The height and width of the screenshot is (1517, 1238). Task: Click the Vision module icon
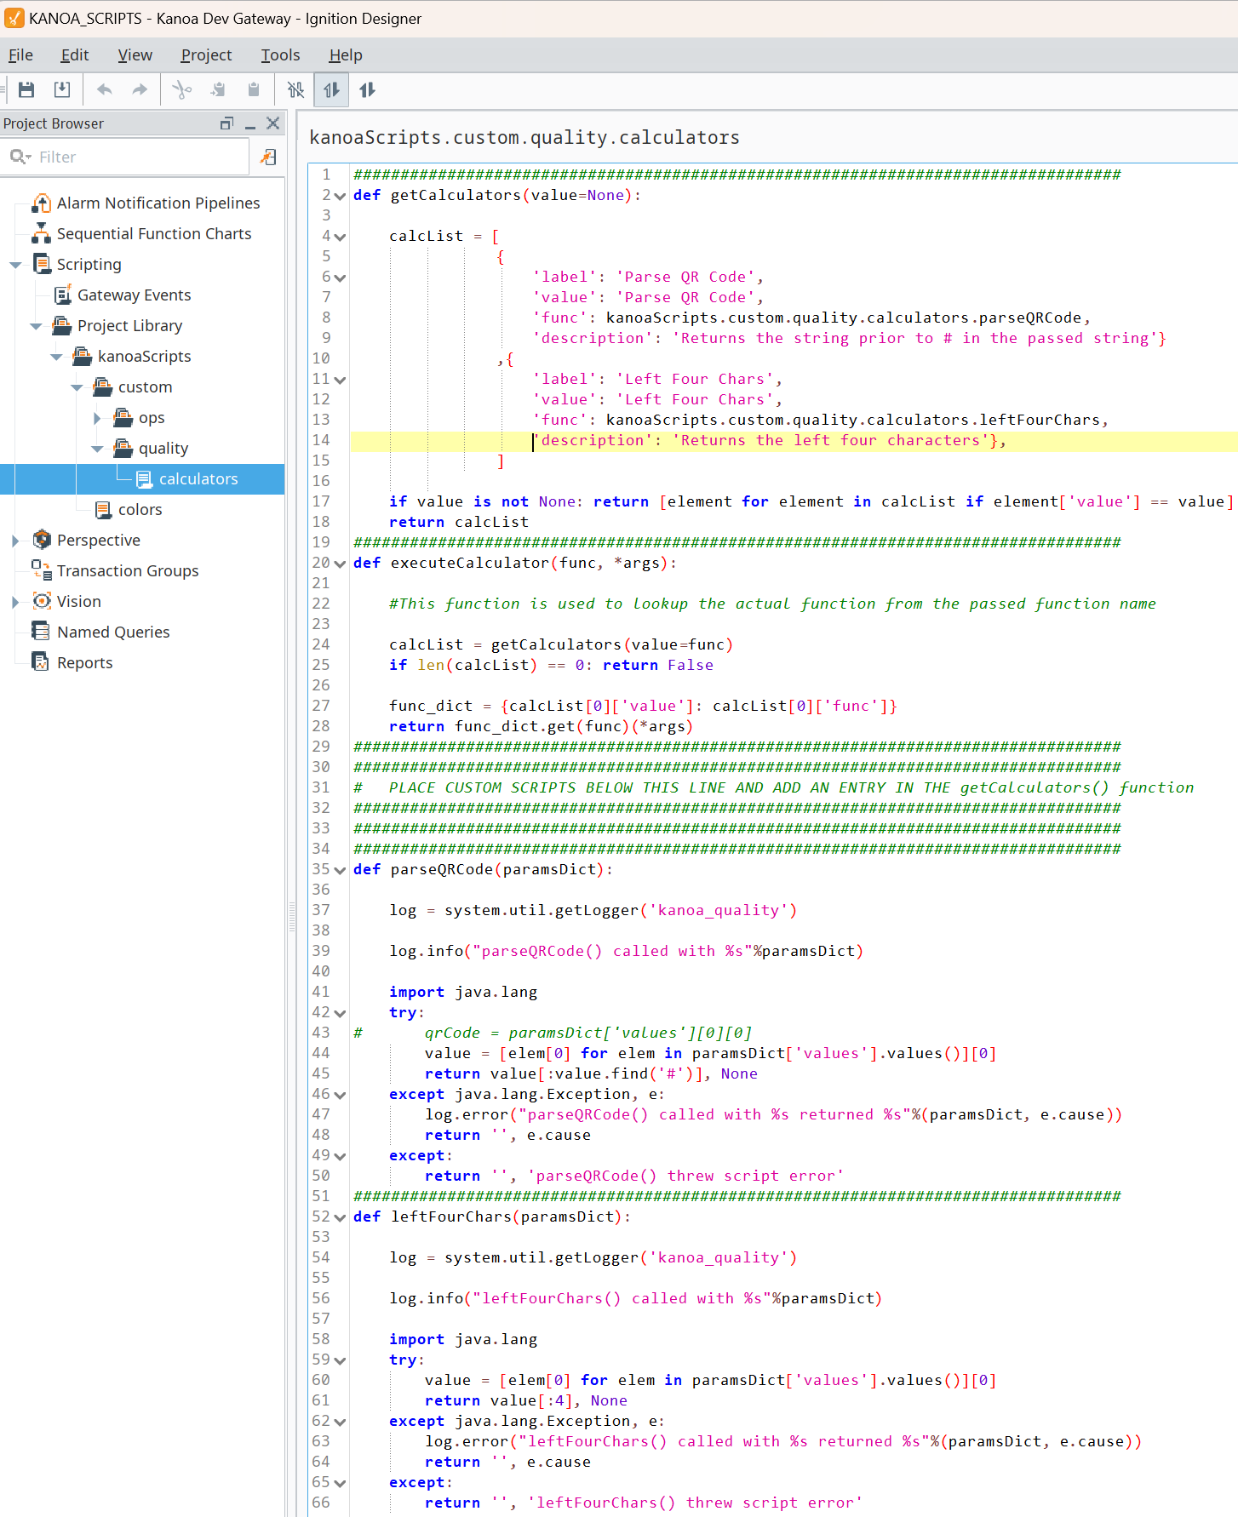42,601
